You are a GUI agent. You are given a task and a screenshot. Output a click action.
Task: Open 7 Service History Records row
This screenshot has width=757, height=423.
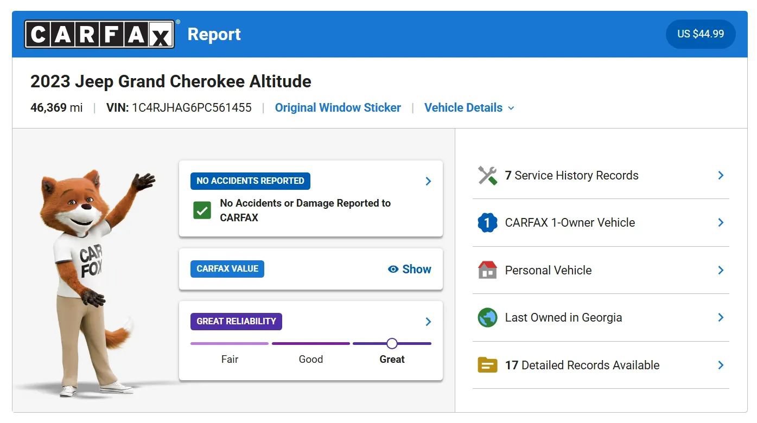click(x=601, y=175)
